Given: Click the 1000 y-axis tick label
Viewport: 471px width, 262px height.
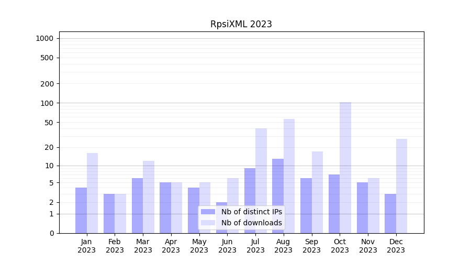Looking at the screenshot, I should (44, 38).
